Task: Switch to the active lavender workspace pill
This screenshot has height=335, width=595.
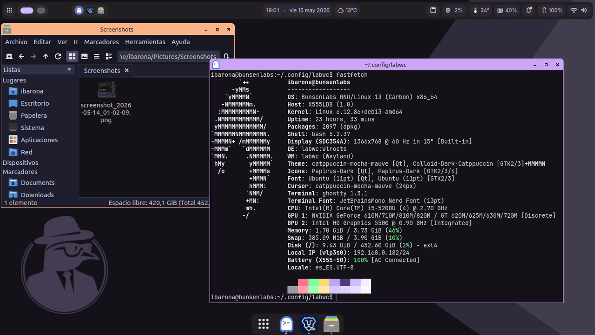Action: (27, 10)
